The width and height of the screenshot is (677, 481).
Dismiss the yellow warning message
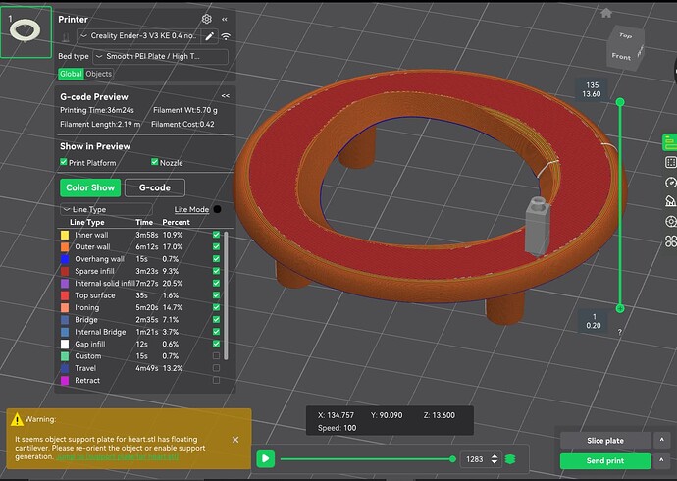(x=235, y=439)
